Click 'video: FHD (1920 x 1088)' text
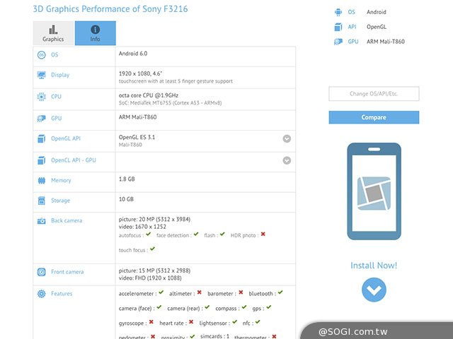 tap(150, 278)
